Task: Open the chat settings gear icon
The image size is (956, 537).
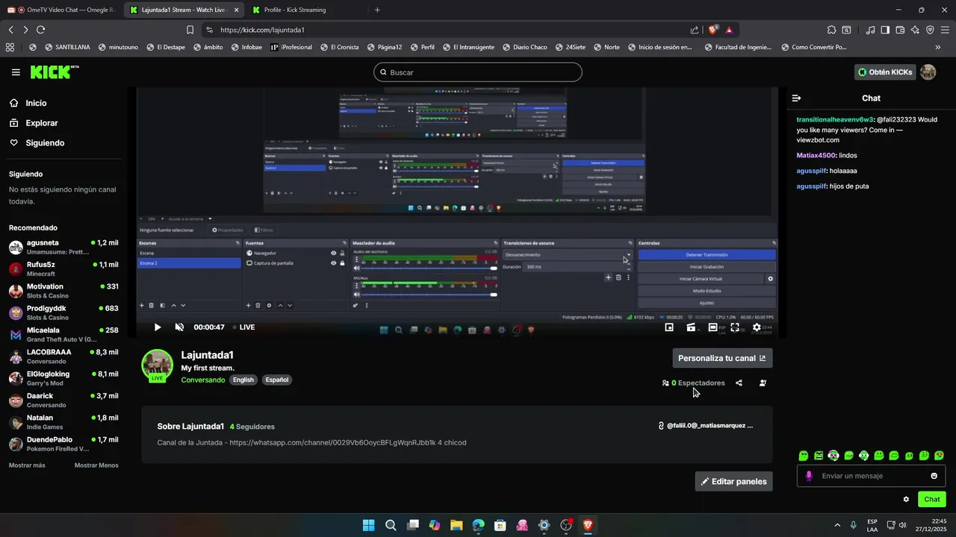Action: point(906,500)
